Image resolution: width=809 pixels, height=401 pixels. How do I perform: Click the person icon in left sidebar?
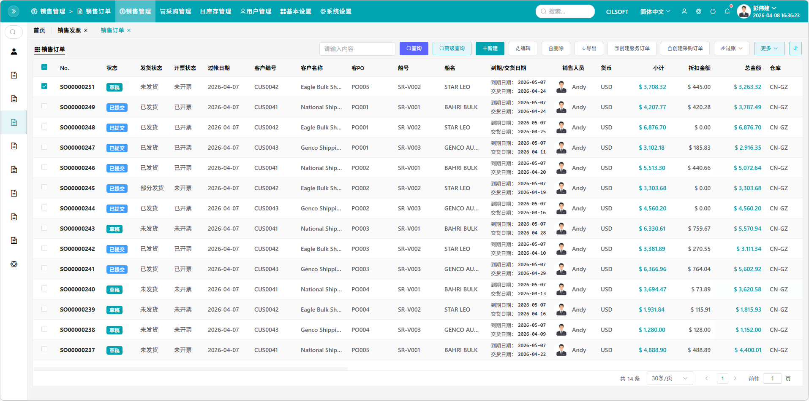14,51
